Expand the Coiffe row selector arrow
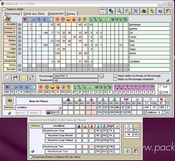The width and height of the screenshot is (175, 161). coord(19,45)
